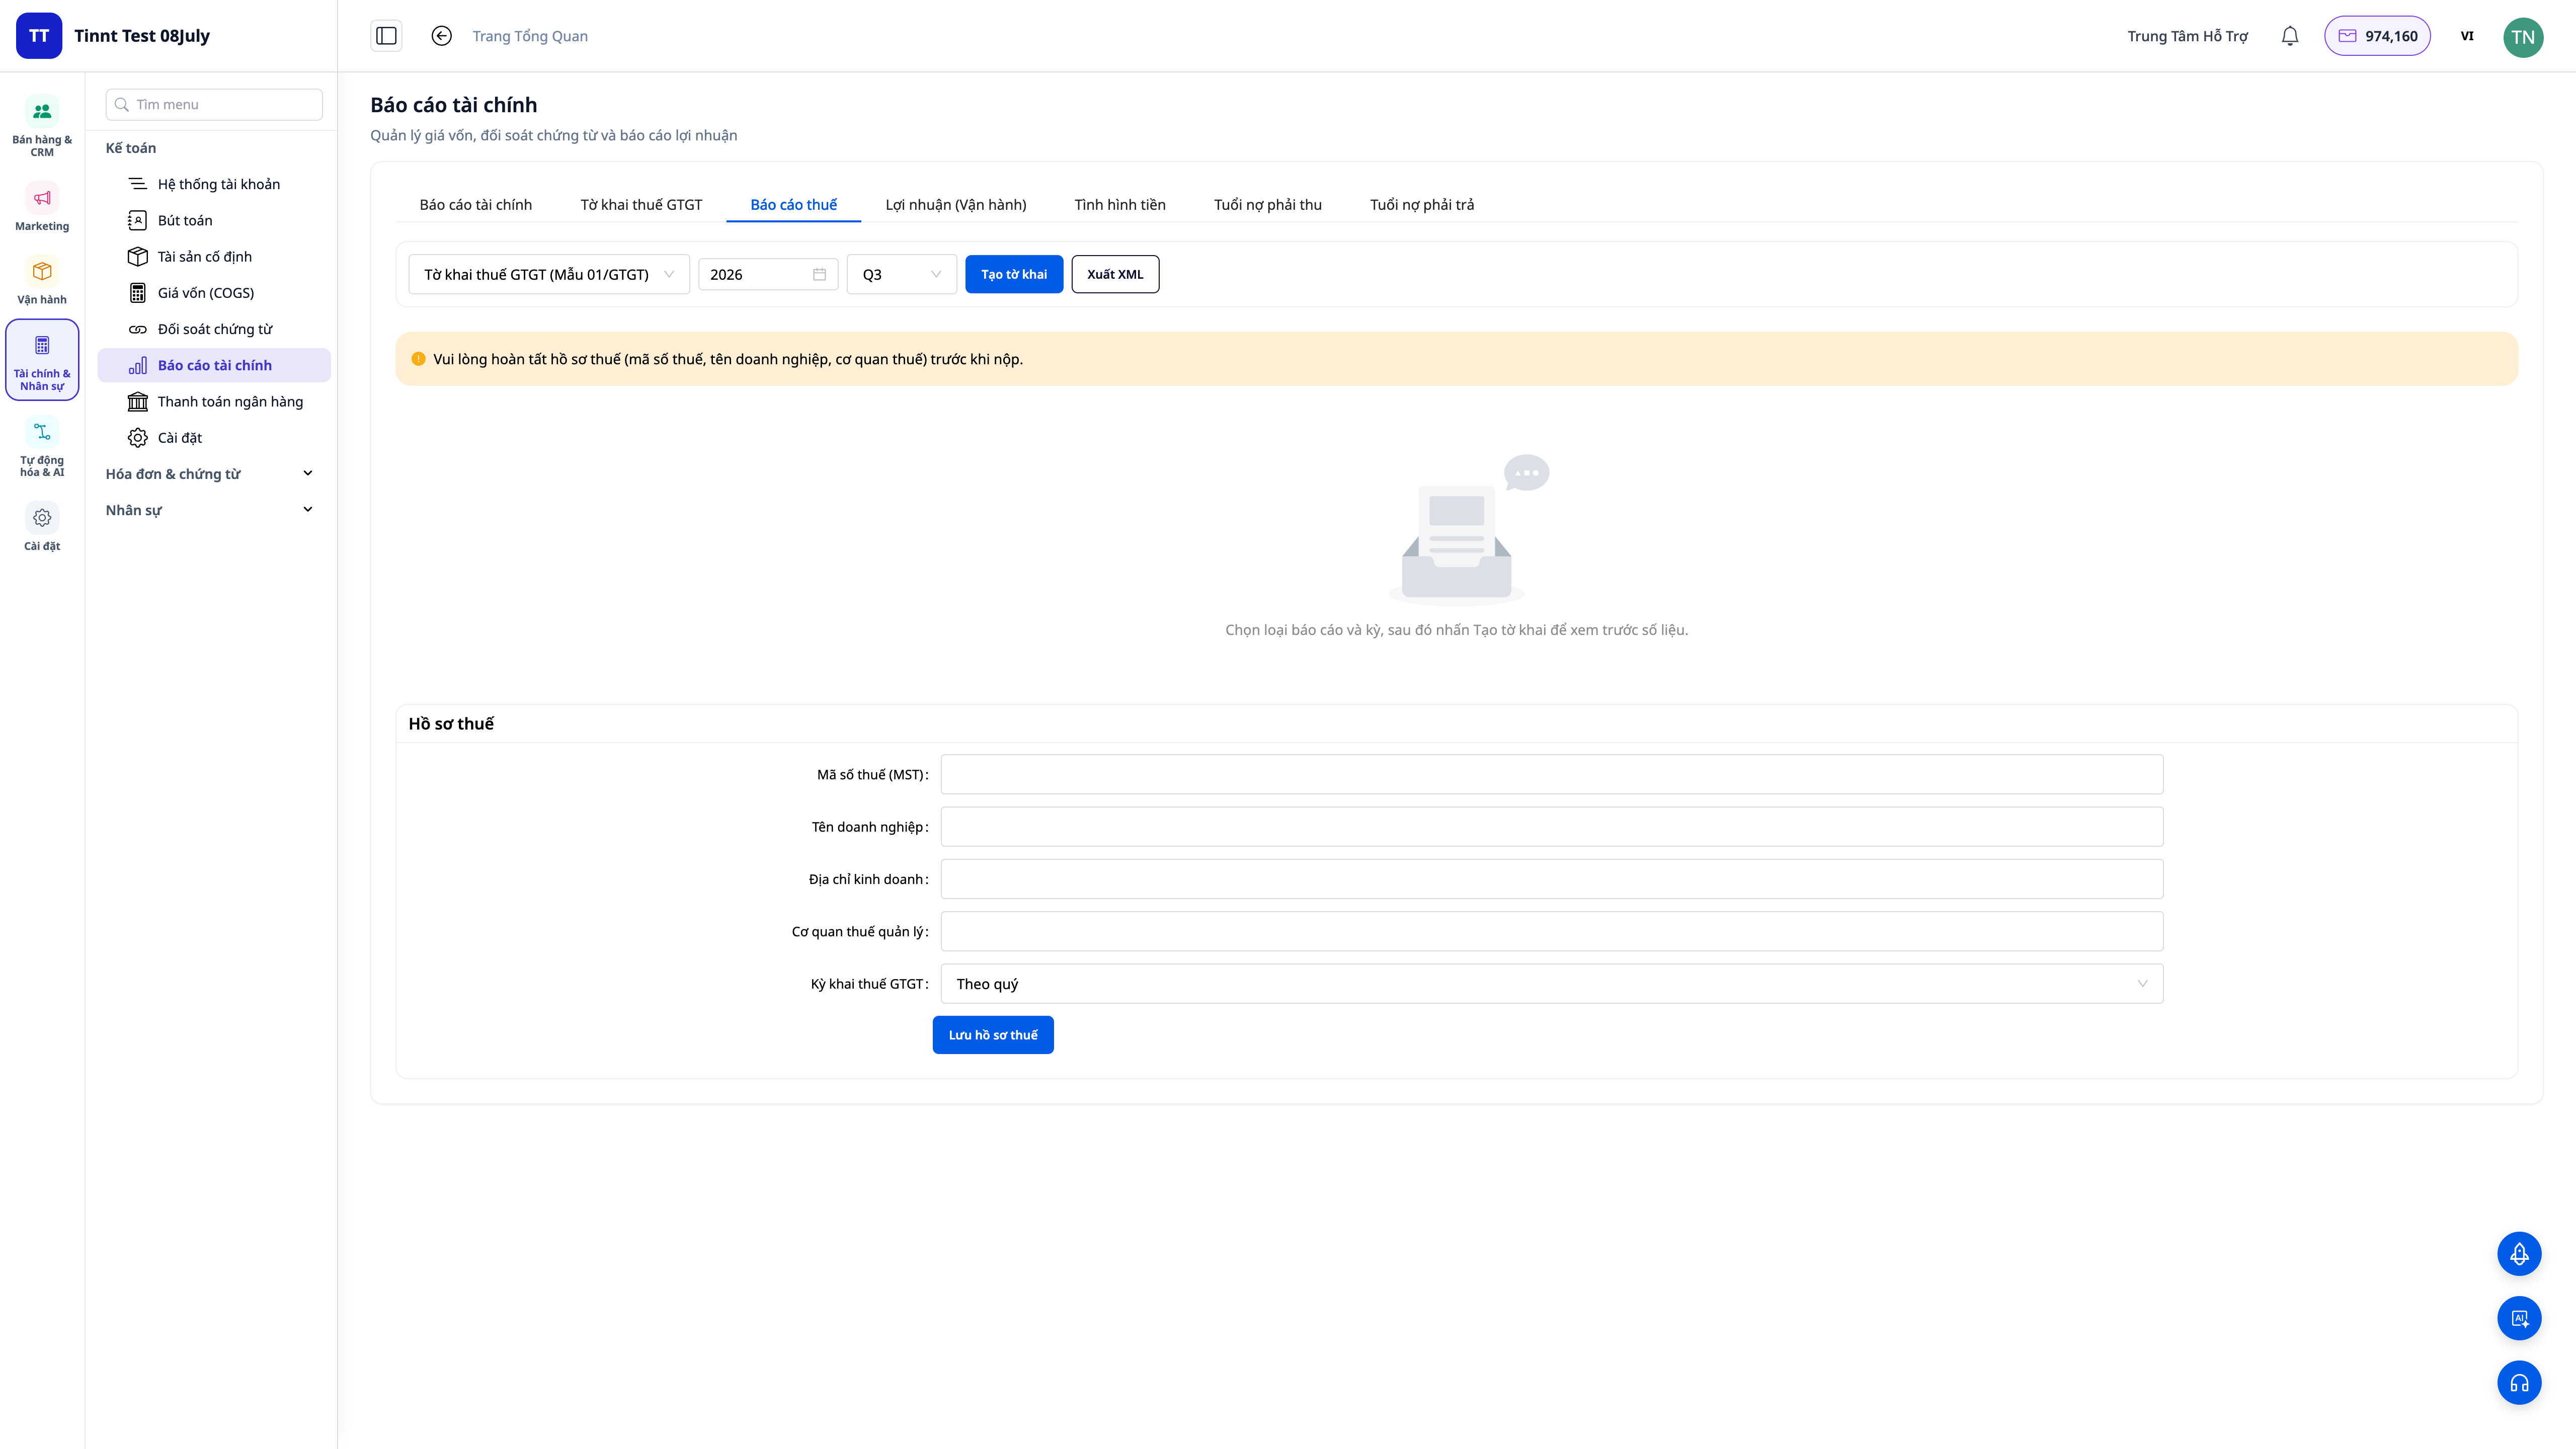Switch to Lợi nhuận (Vận hành) tab

point(955,204)
